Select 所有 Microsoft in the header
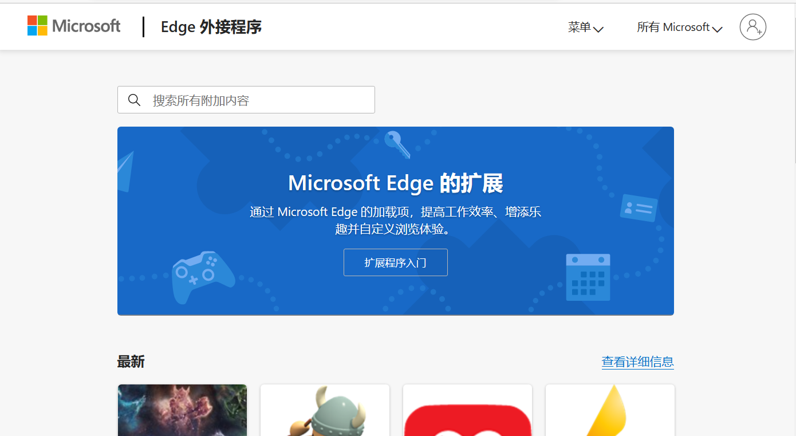Screen dimensions: 796x436 point(675,27)
